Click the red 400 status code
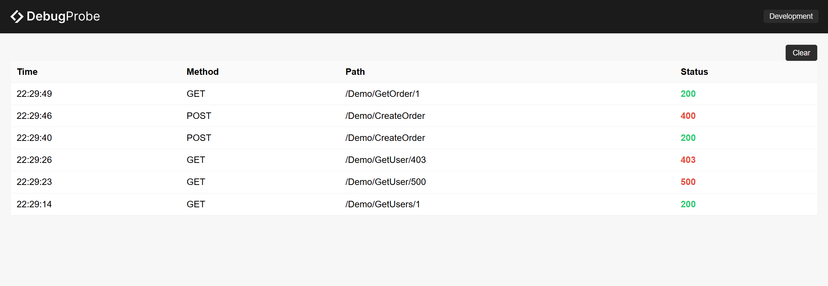The height and width of the screenshot is (286, 828). tap(688, 116)
